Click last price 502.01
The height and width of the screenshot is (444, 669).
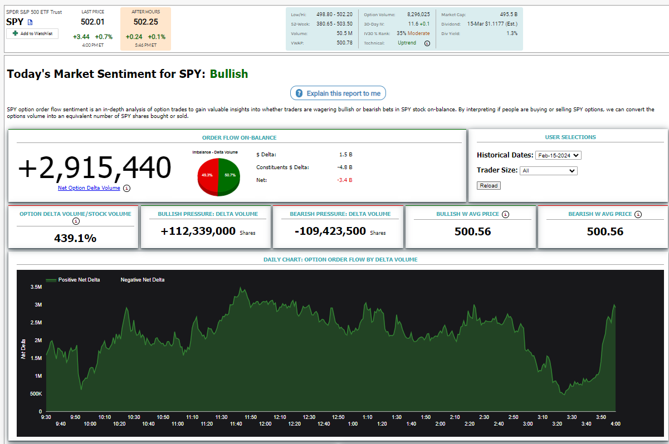click(x=92, y=22)
